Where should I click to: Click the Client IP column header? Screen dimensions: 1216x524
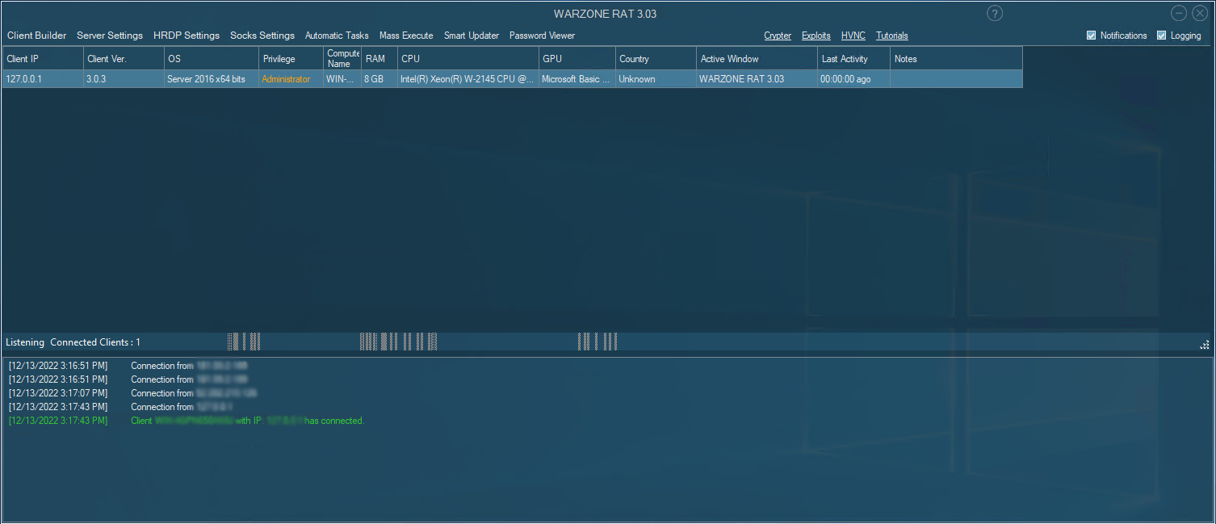[x=43, y=58]
